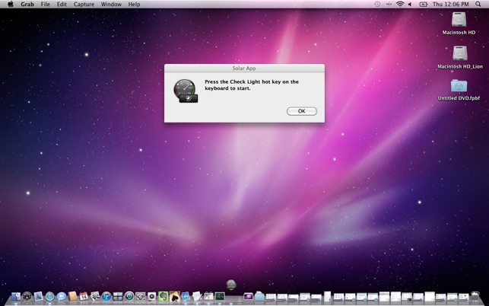
Task: Open iCal from the Dock
Action: coord(84,296)
